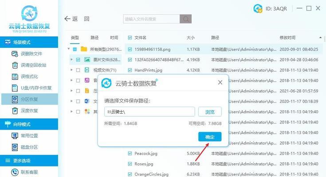Open 常用位置 in wizard mode

[30, 136]
